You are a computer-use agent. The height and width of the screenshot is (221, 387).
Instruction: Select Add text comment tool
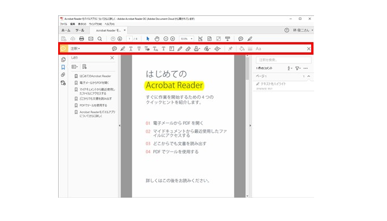[164, 48]
